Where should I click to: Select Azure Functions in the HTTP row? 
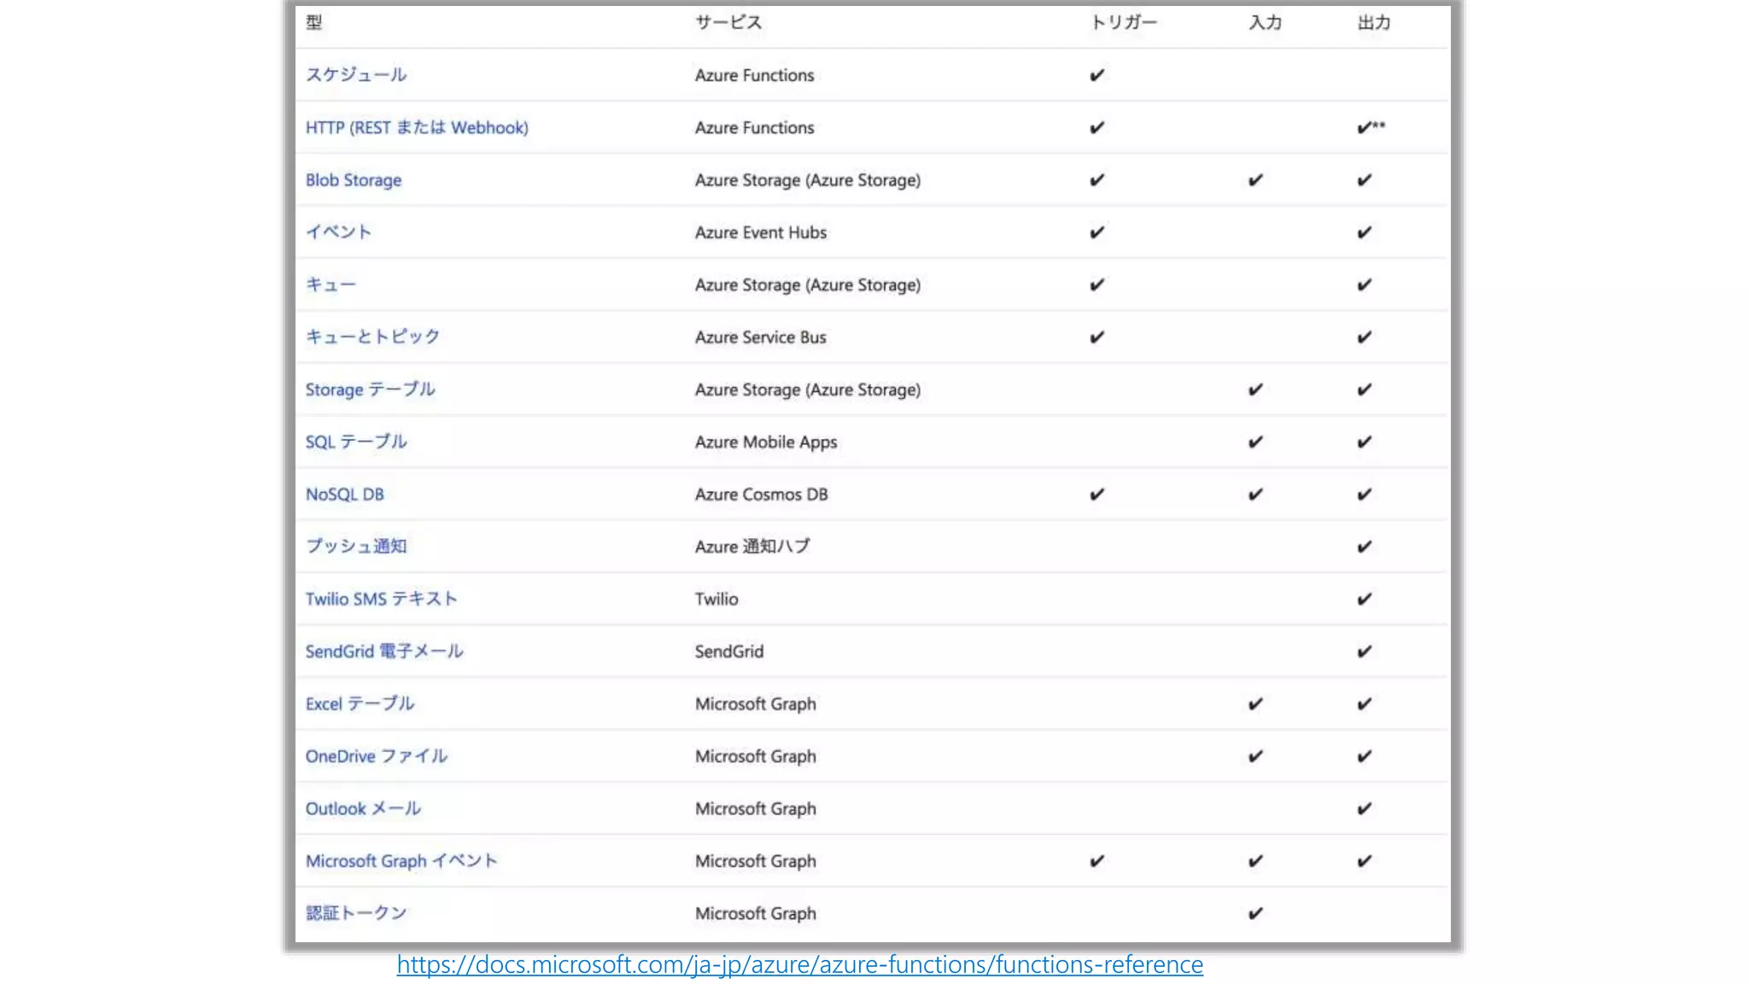tap(755, 127)
